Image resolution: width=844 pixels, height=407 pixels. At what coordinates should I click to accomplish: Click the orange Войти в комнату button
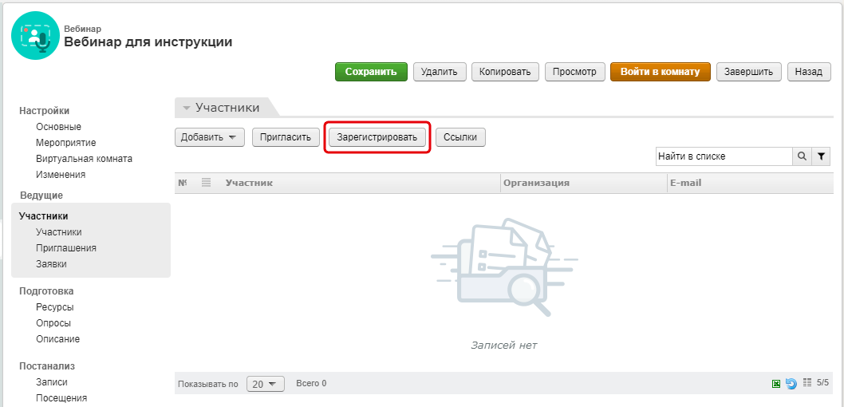pyautogui.click(x=660, y=72)
